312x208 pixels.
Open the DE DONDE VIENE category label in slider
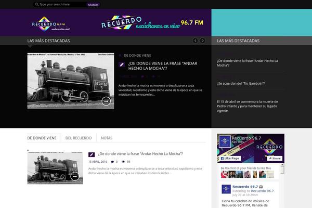click(137, 55)
